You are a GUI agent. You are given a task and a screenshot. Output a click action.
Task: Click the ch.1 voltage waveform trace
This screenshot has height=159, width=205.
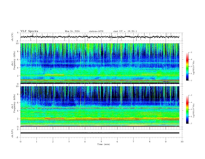(100, 37)
